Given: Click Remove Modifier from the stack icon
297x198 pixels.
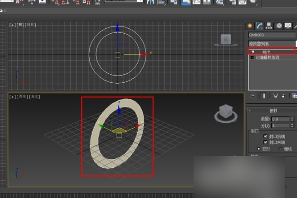Looking at the screenshot, I should 283,96.
